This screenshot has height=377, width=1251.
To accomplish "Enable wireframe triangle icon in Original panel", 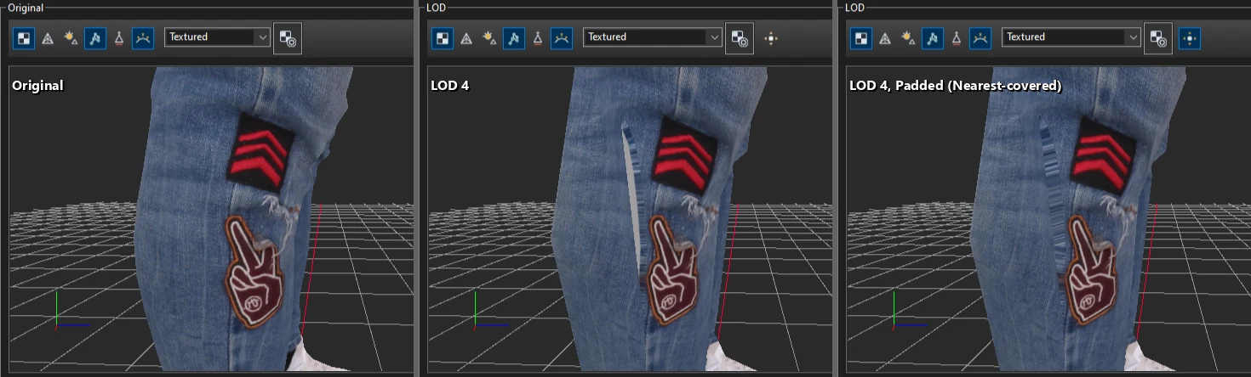I will point(48,38).
